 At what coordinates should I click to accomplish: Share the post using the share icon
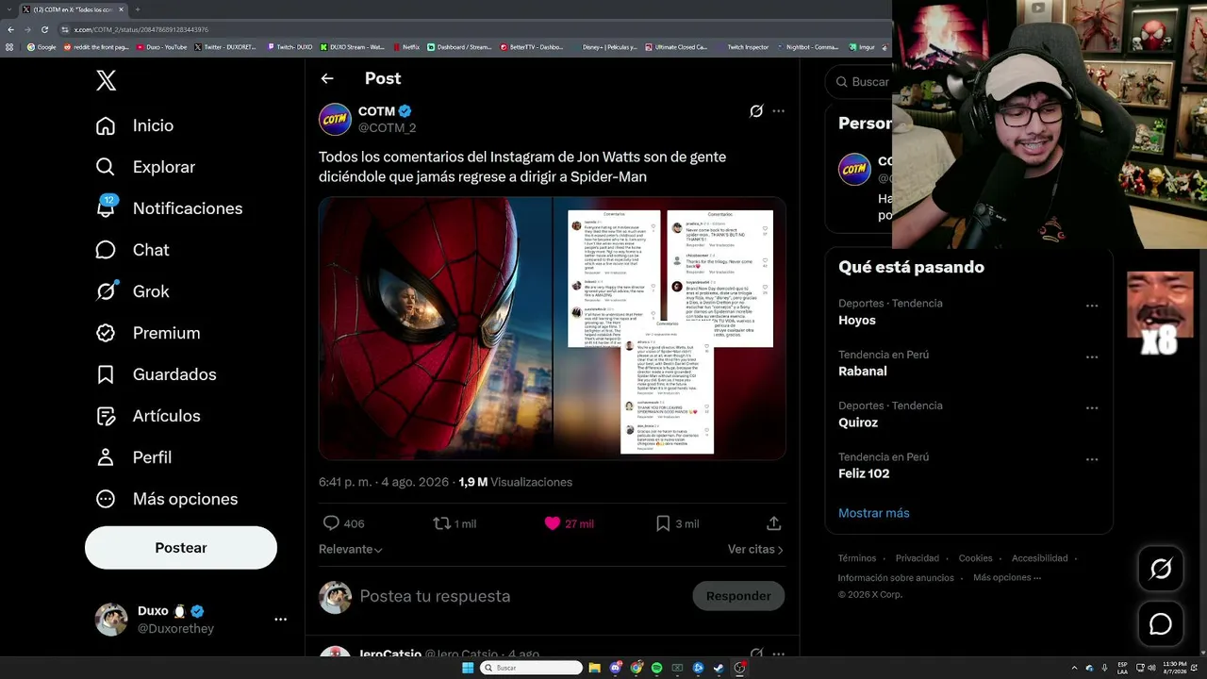pos(773,523)
